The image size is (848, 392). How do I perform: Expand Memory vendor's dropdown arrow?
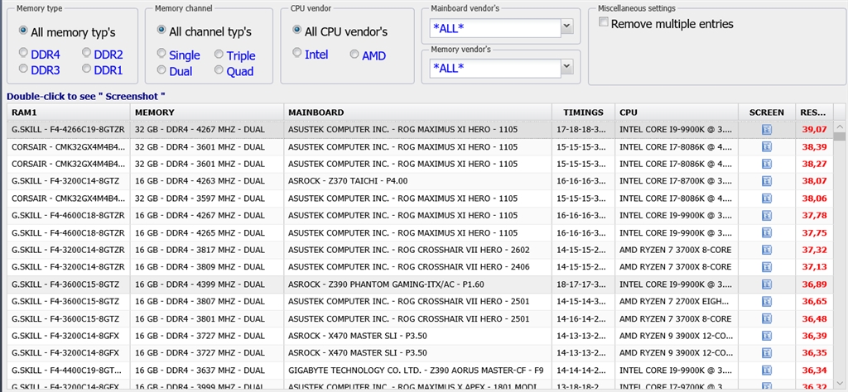(566, 68)
